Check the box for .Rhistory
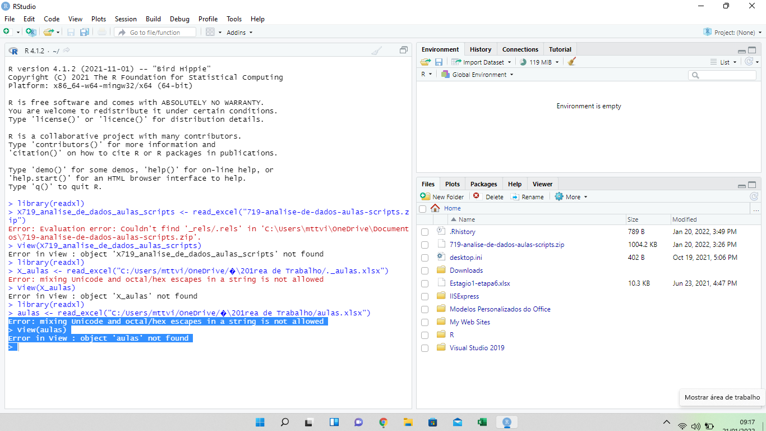Screen dimensions: 766x431 [425, 232]
